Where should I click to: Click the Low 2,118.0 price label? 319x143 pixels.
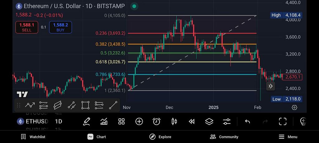286,99
